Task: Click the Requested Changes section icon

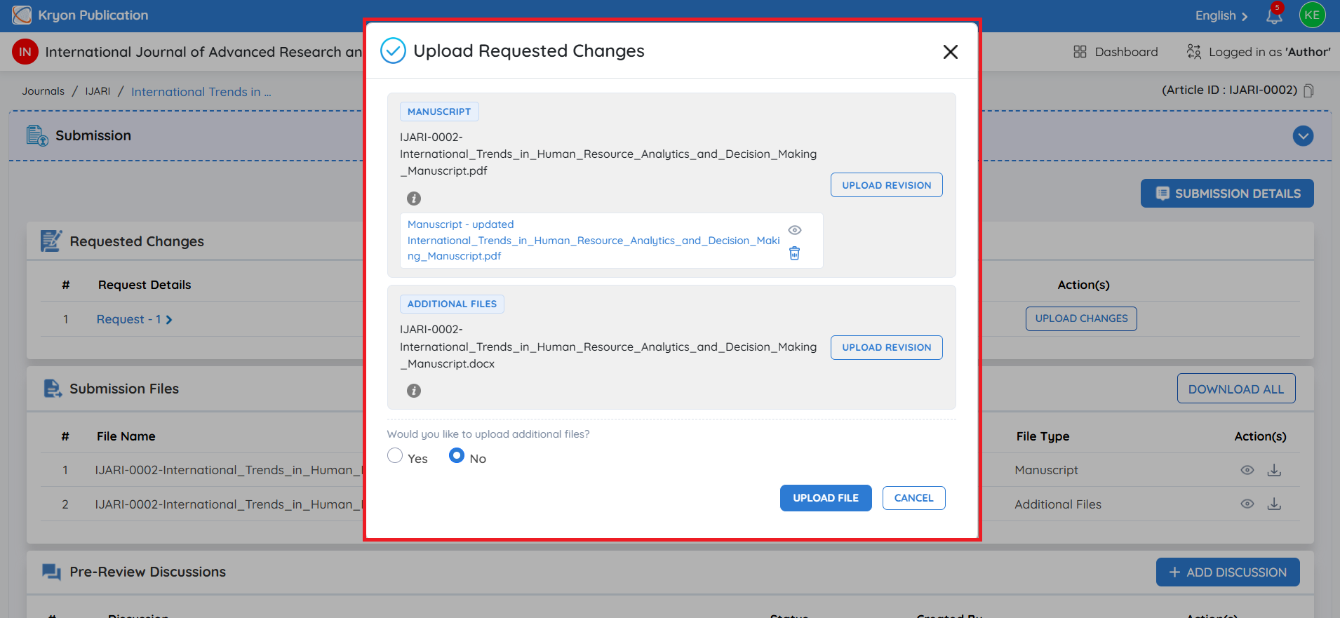Action: (x=51, y=241)
